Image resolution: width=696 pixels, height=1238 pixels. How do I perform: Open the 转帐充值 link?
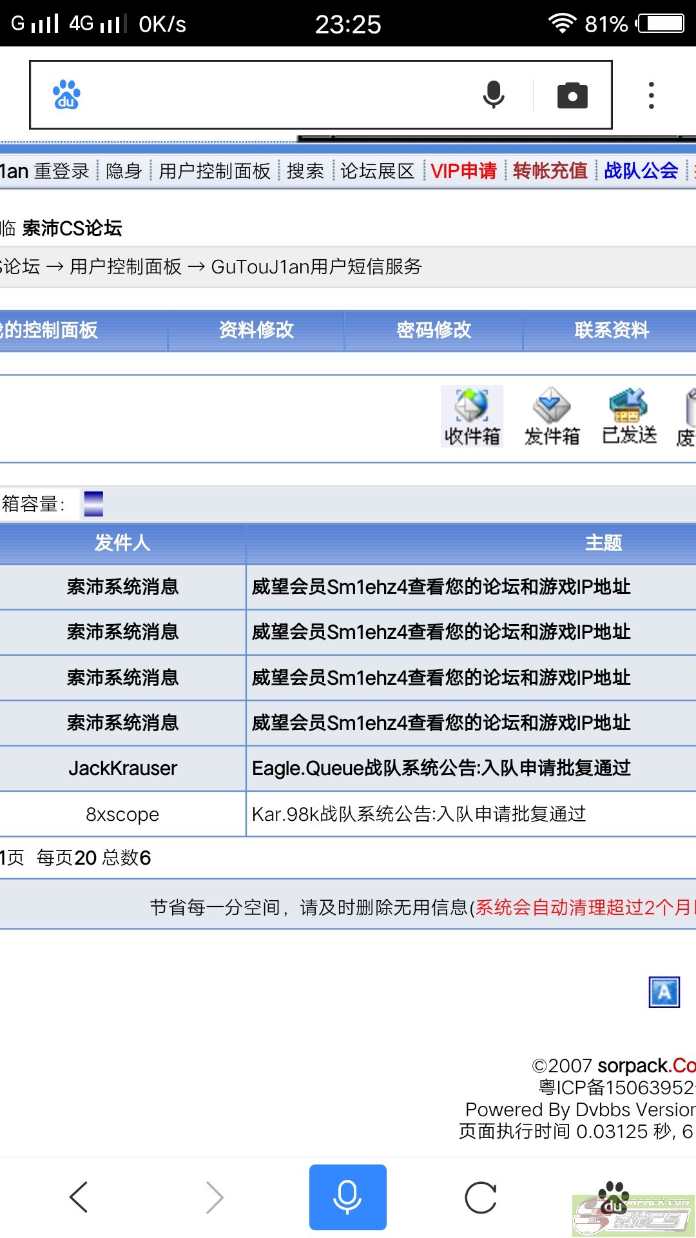pos(550,171)
